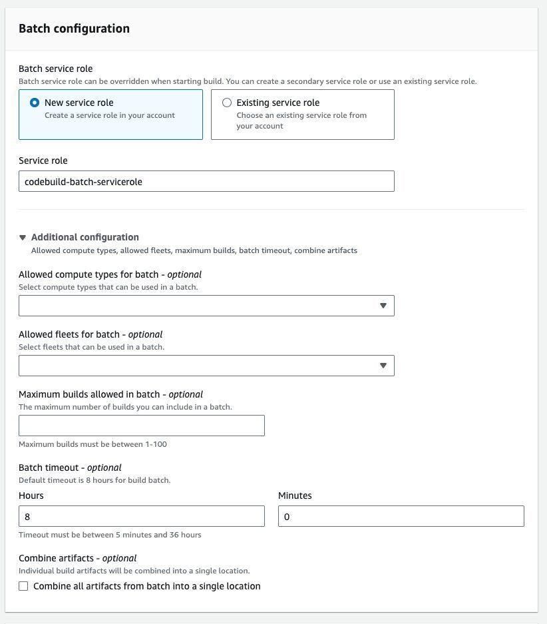Enable combining all artifacts into a single location
Image resolution: width=547 pixels, height=624 pixels.
(x=23, y=586)
